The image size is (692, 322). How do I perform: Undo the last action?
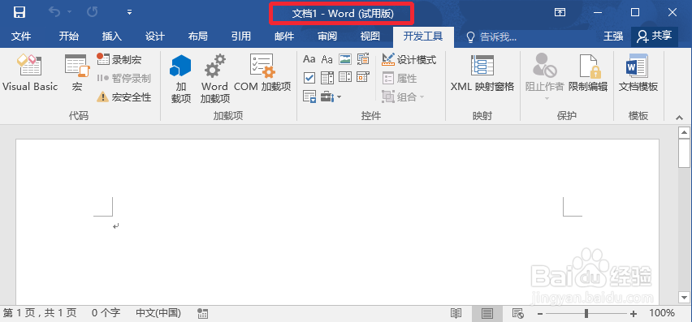coord(54,12)
